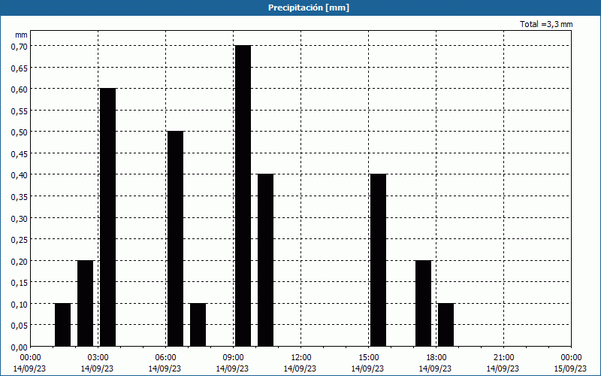Select the 0,20 bar just before 03:00
Screen dimensions: 601x376
pyautogui.click(x=86, y=303)
